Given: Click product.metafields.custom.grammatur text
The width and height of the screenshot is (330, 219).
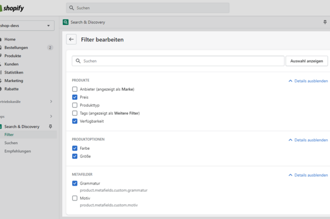Looking at the screenshot, I should pos(114,190).
